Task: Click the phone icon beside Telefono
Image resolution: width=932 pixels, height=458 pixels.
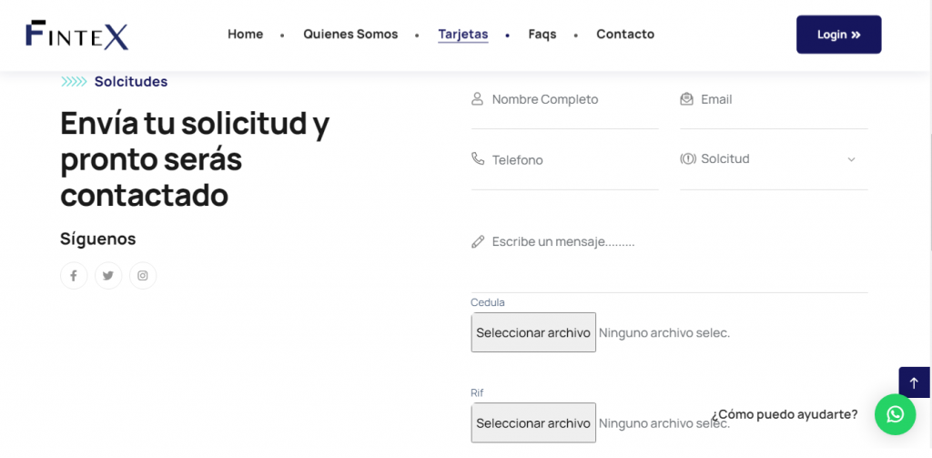Action: tap(478, 159)
